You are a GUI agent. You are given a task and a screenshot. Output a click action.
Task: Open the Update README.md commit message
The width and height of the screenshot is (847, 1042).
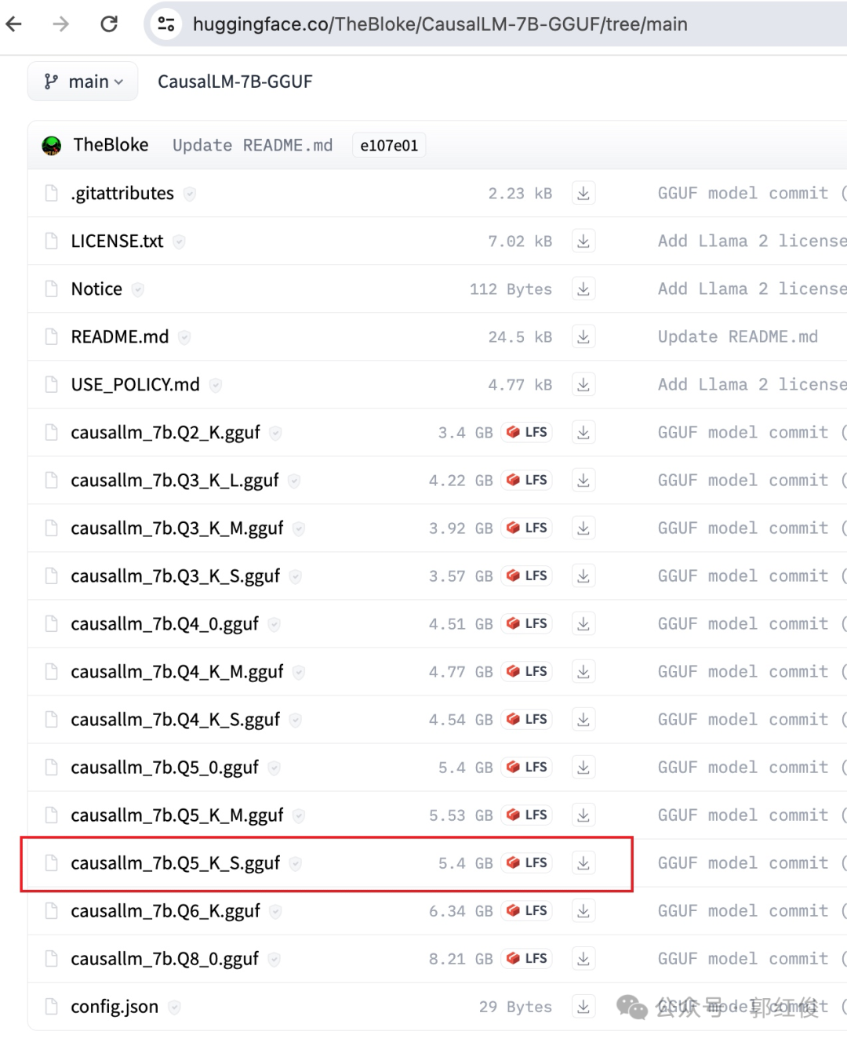pos(253,146)
